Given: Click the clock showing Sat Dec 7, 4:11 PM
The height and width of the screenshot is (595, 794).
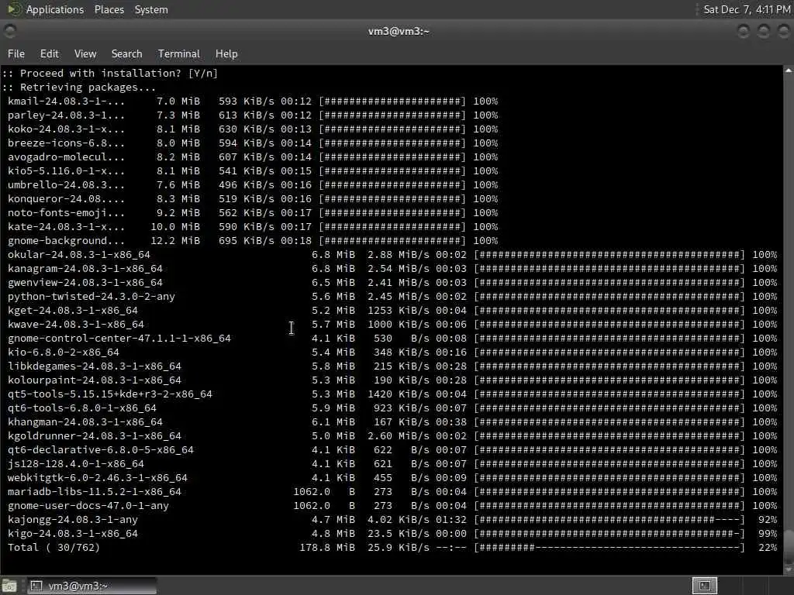Looking at the screenshot, I should point(747,9).
